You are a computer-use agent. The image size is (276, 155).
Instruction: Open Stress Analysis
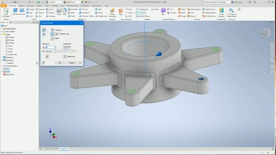221,12
